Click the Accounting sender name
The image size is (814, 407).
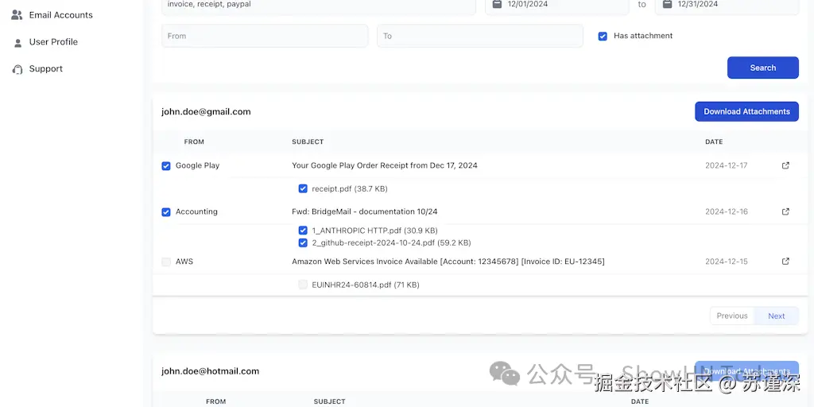pos(196,211)
